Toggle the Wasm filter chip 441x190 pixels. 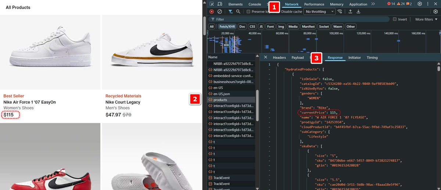(338, 26)
